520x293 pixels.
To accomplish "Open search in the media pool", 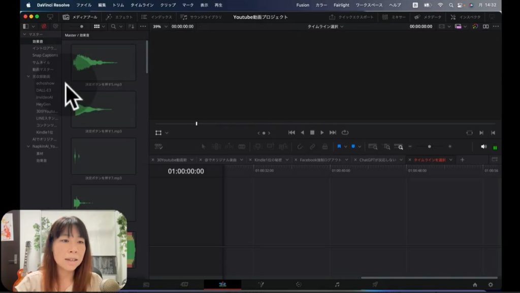I will 114,26.
